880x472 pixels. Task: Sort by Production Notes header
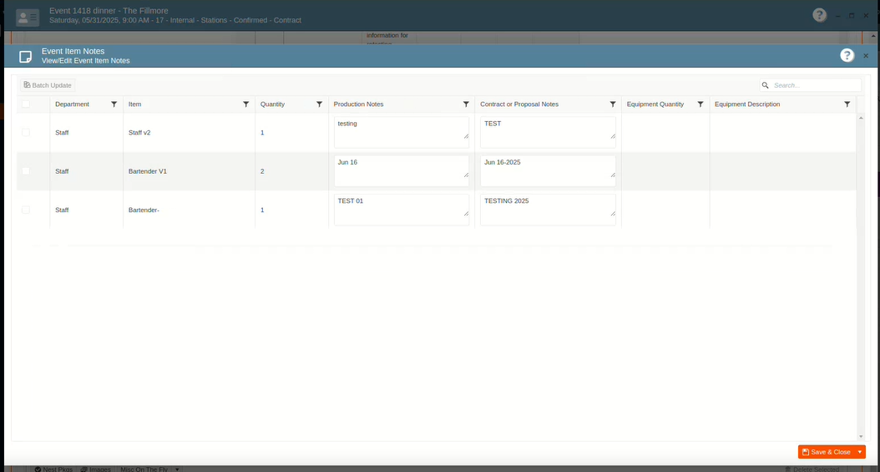pyautogui.click(x=358, y=104)
